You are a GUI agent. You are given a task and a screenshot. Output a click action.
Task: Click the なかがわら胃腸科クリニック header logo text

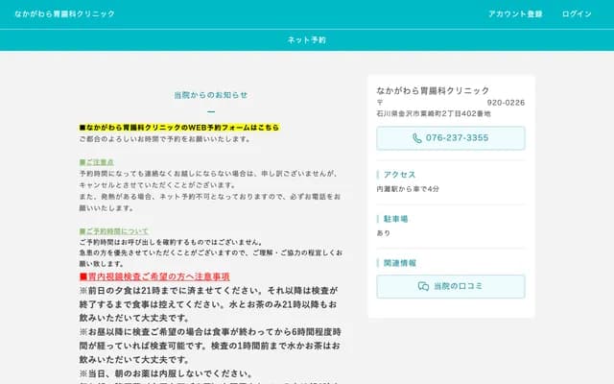[x=63, y=14]
